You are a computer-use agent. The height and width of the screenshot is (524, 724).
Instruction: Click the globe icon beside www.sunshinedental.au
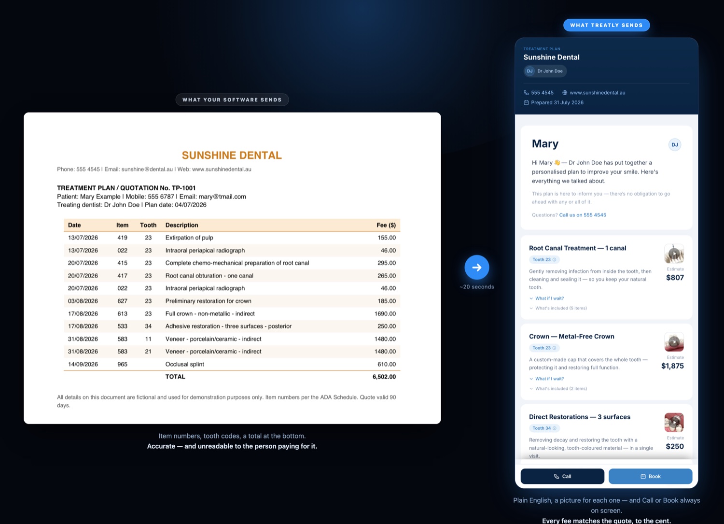[565, 93]
